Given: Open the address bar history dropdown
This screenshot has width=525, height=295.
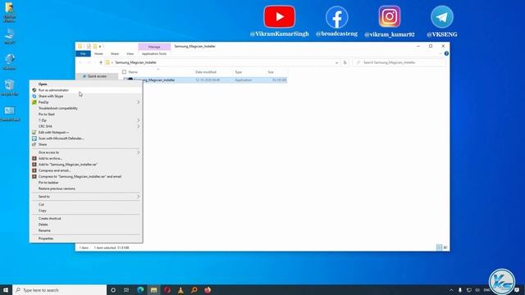Looking at the screenshot, I should [337, 62].
